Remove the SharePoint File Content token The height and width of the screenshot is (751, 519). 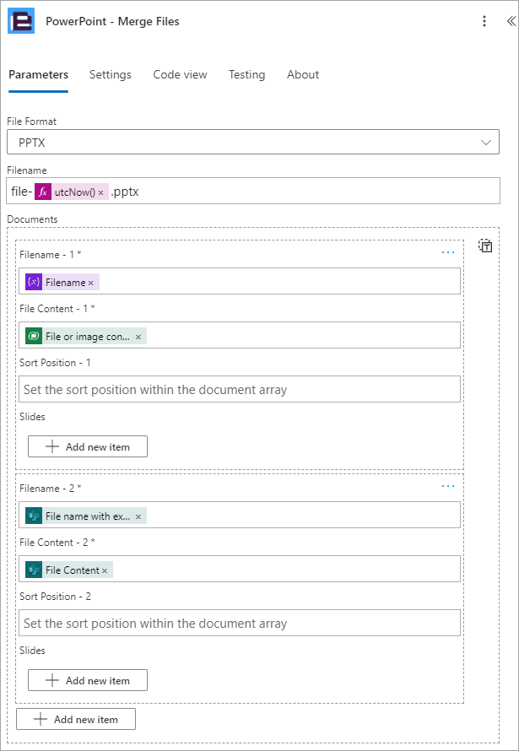(105, 571)
